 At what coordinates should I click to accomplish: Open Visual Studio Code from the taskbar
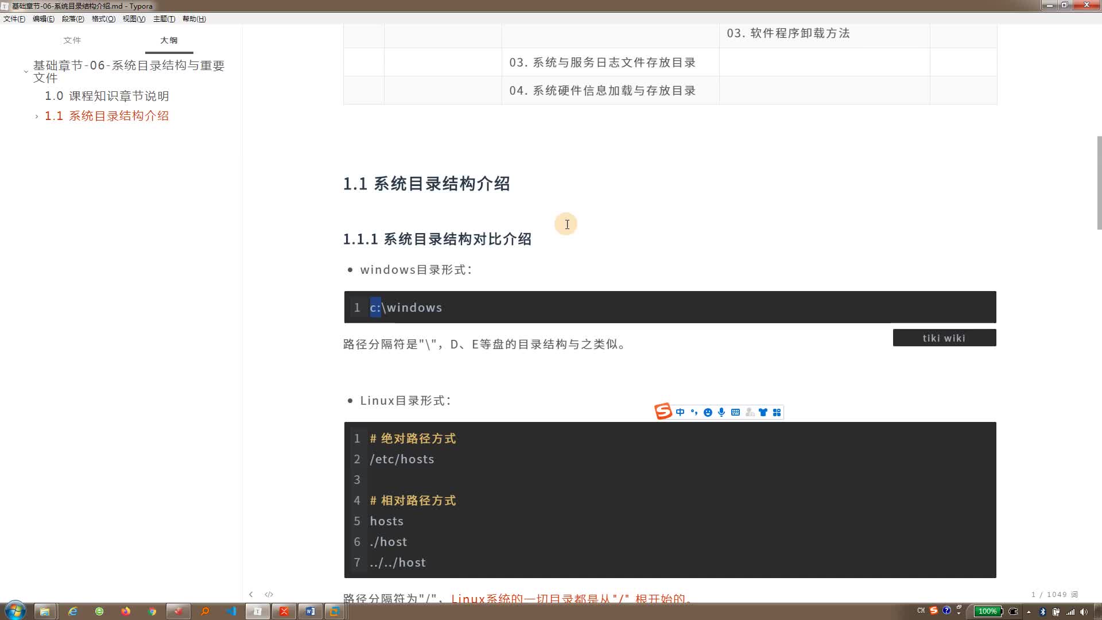click(x=231, y=611)
